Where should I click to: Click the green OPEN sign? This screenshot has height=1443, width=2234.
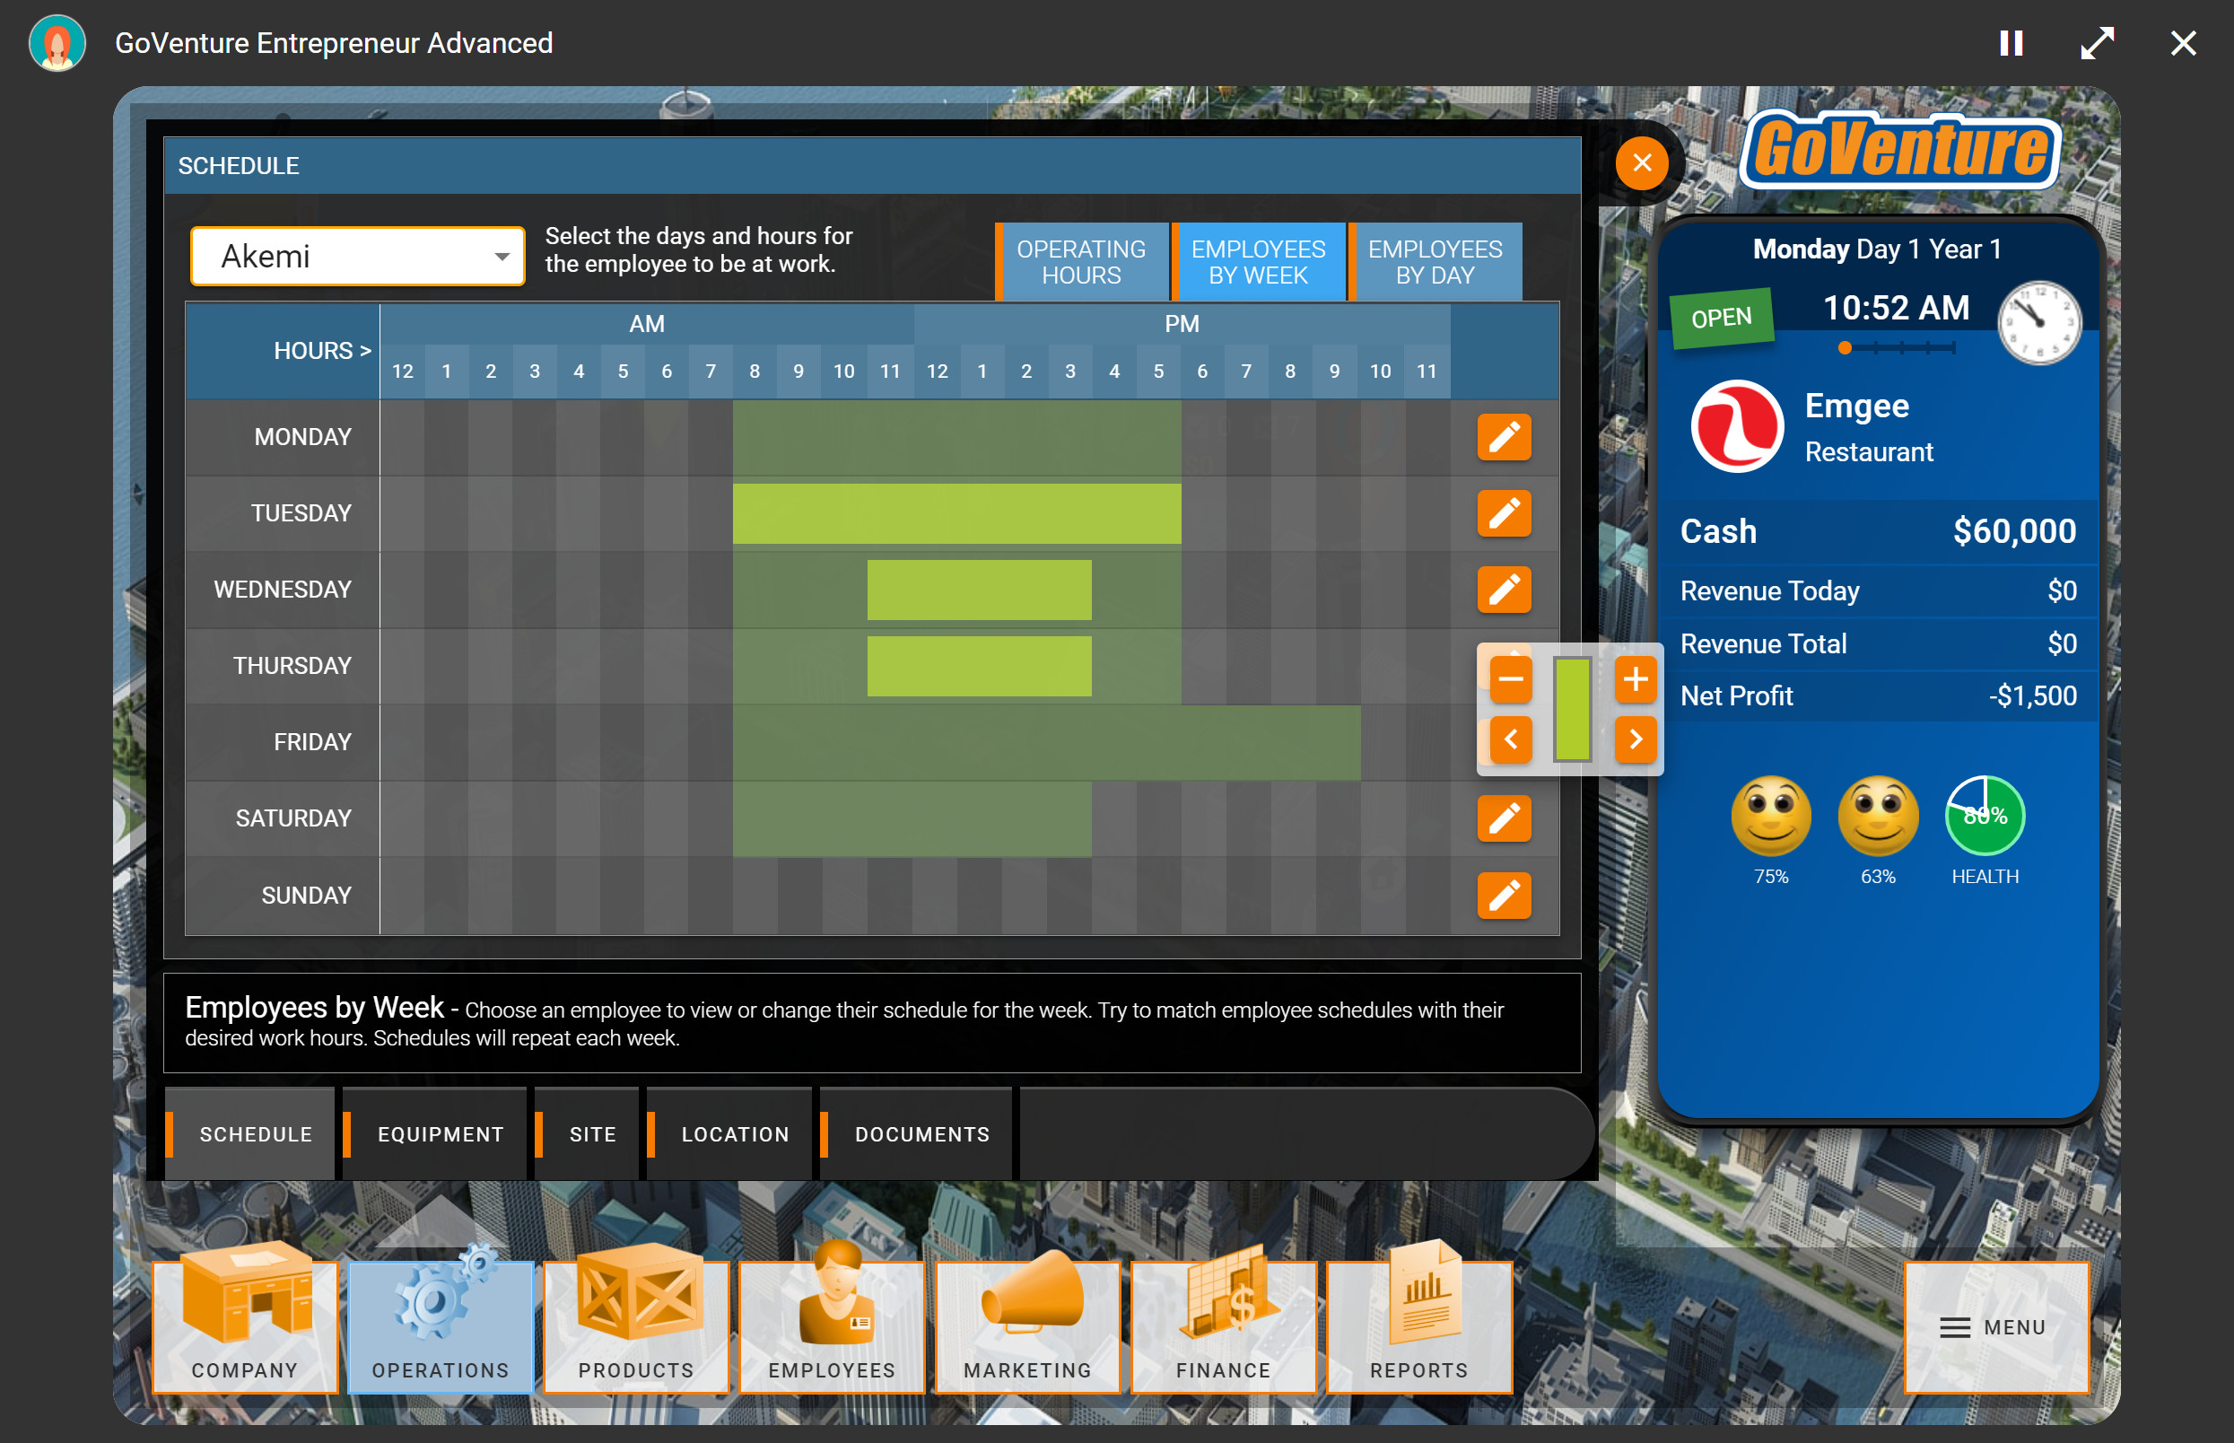point(1722,316)
